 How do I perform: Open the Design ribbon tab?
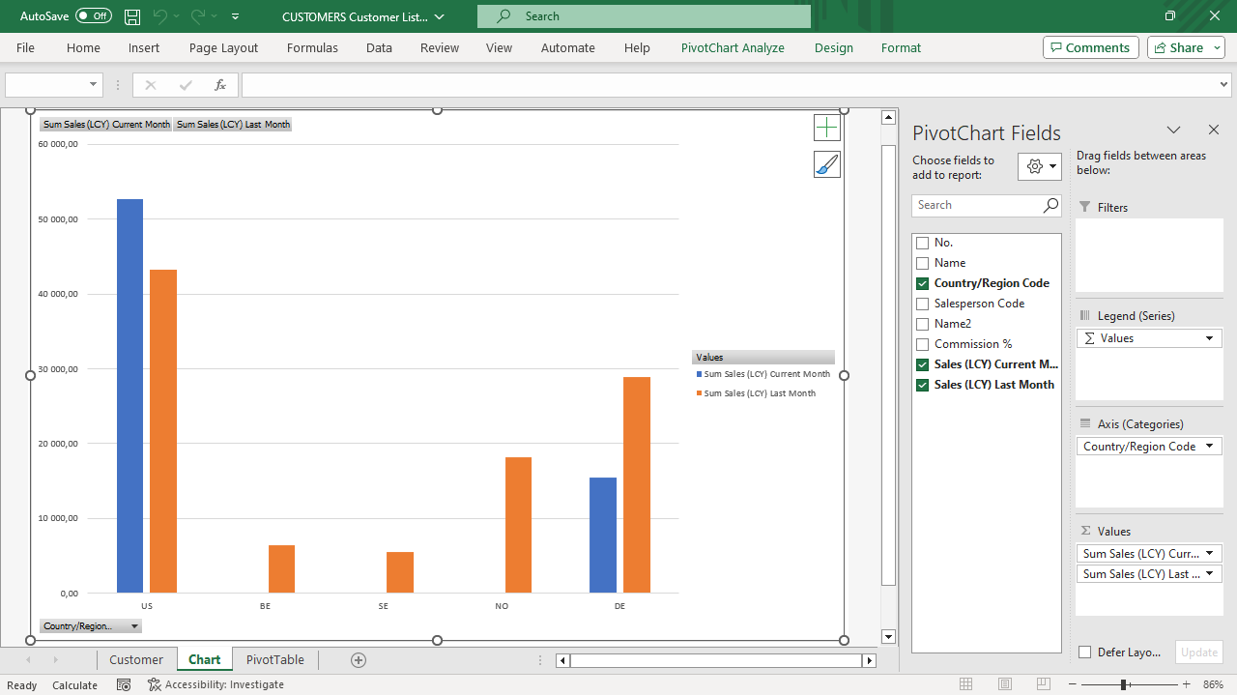tap(834, 47)
